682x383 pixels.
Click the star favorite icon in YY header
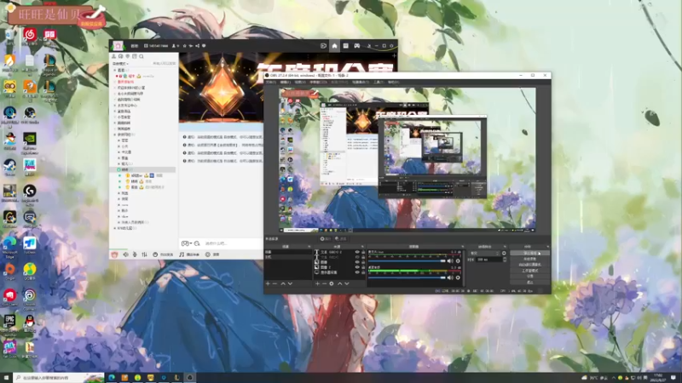[x=184, y=46]
